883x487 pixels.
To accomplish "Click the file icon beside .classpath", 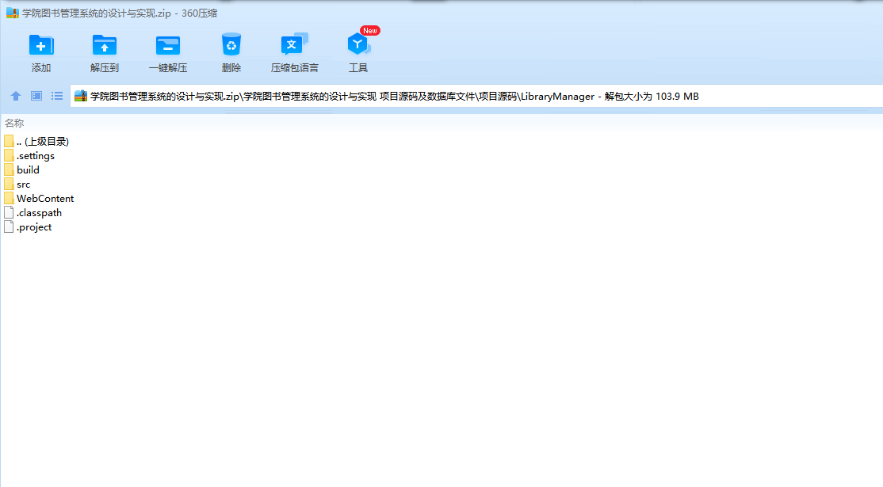I will point(9,212).
